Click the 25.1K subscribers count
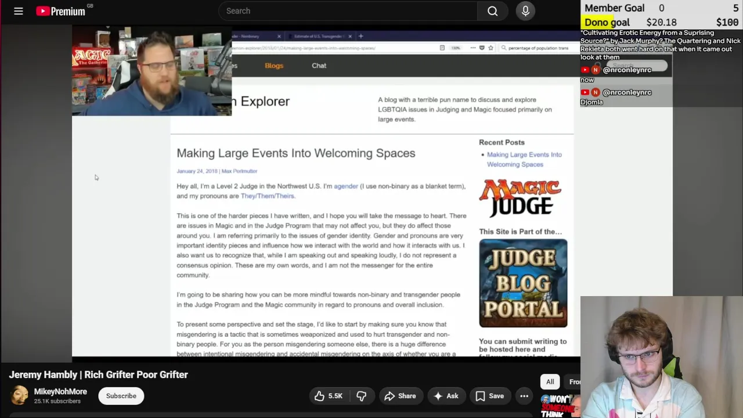743x418 pixels. (57, 401)
